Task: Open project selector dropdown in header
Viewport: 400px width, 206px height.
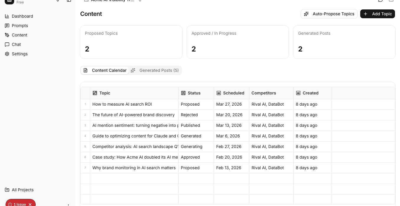Action: [140, 1]
